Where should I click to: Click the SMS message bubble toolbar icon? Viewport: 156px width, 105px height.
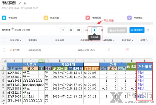click(79, 30)
